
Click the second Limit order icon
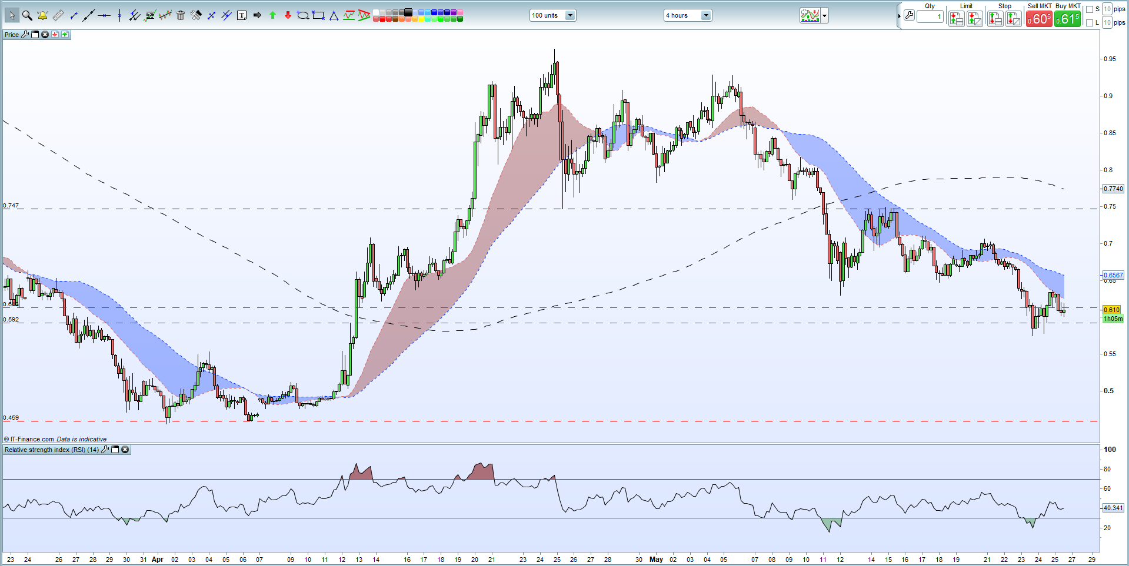(x=975, y=19)
